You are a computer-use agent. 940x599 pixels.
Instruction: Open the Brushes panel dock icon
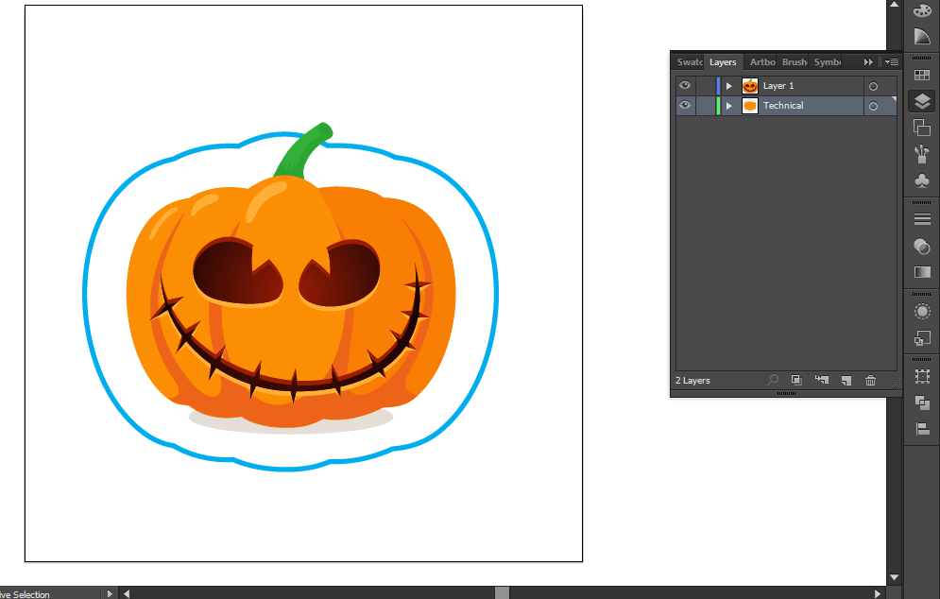(922, 154)
